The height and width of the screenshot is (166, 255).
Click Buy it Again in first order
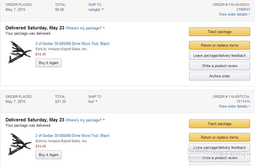[48, 63]
